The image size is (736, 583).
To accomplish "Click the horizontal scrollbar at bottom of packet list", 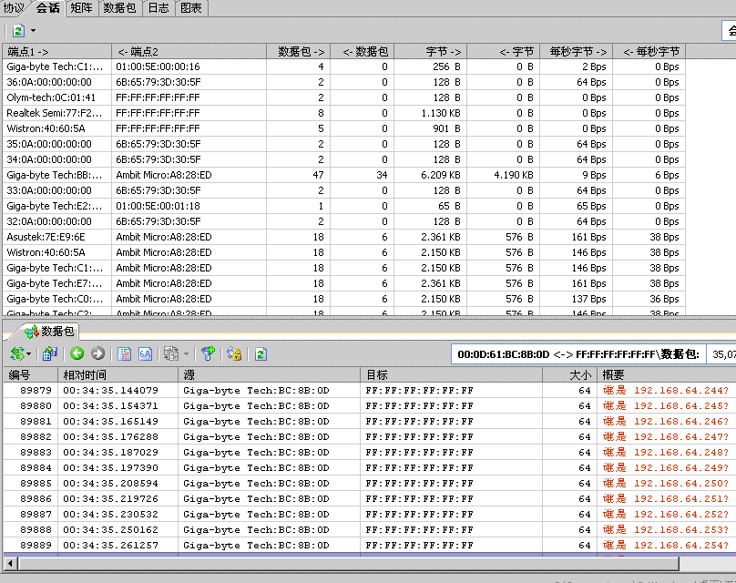I will tap(364, 563).
